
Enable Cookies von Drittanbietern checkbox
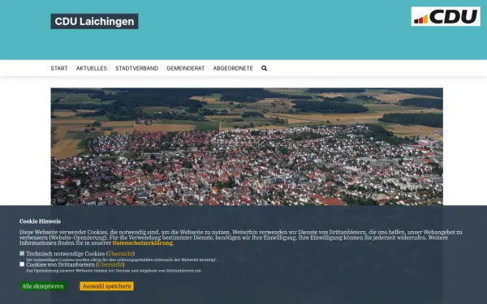click(22, 264)
